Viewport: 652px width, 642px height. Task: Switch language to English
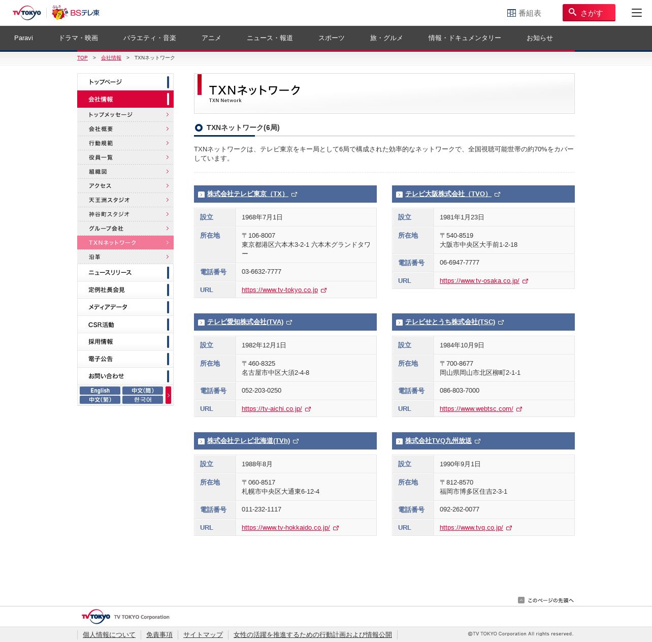100,391
